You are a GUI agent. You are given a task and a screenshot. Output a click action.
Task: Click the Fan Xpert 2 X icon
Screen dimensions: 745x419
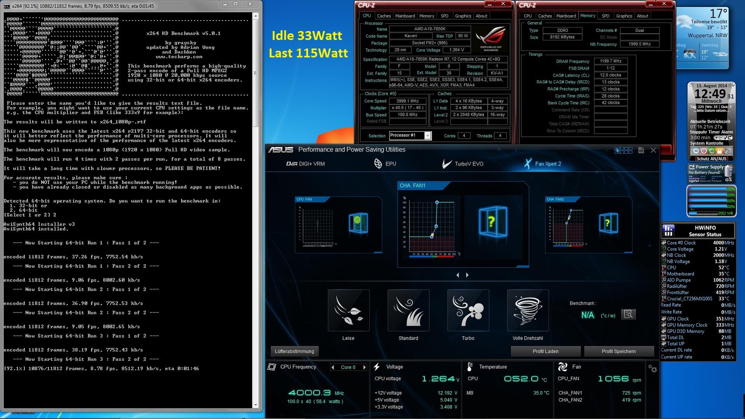click(x=527, y=163)
